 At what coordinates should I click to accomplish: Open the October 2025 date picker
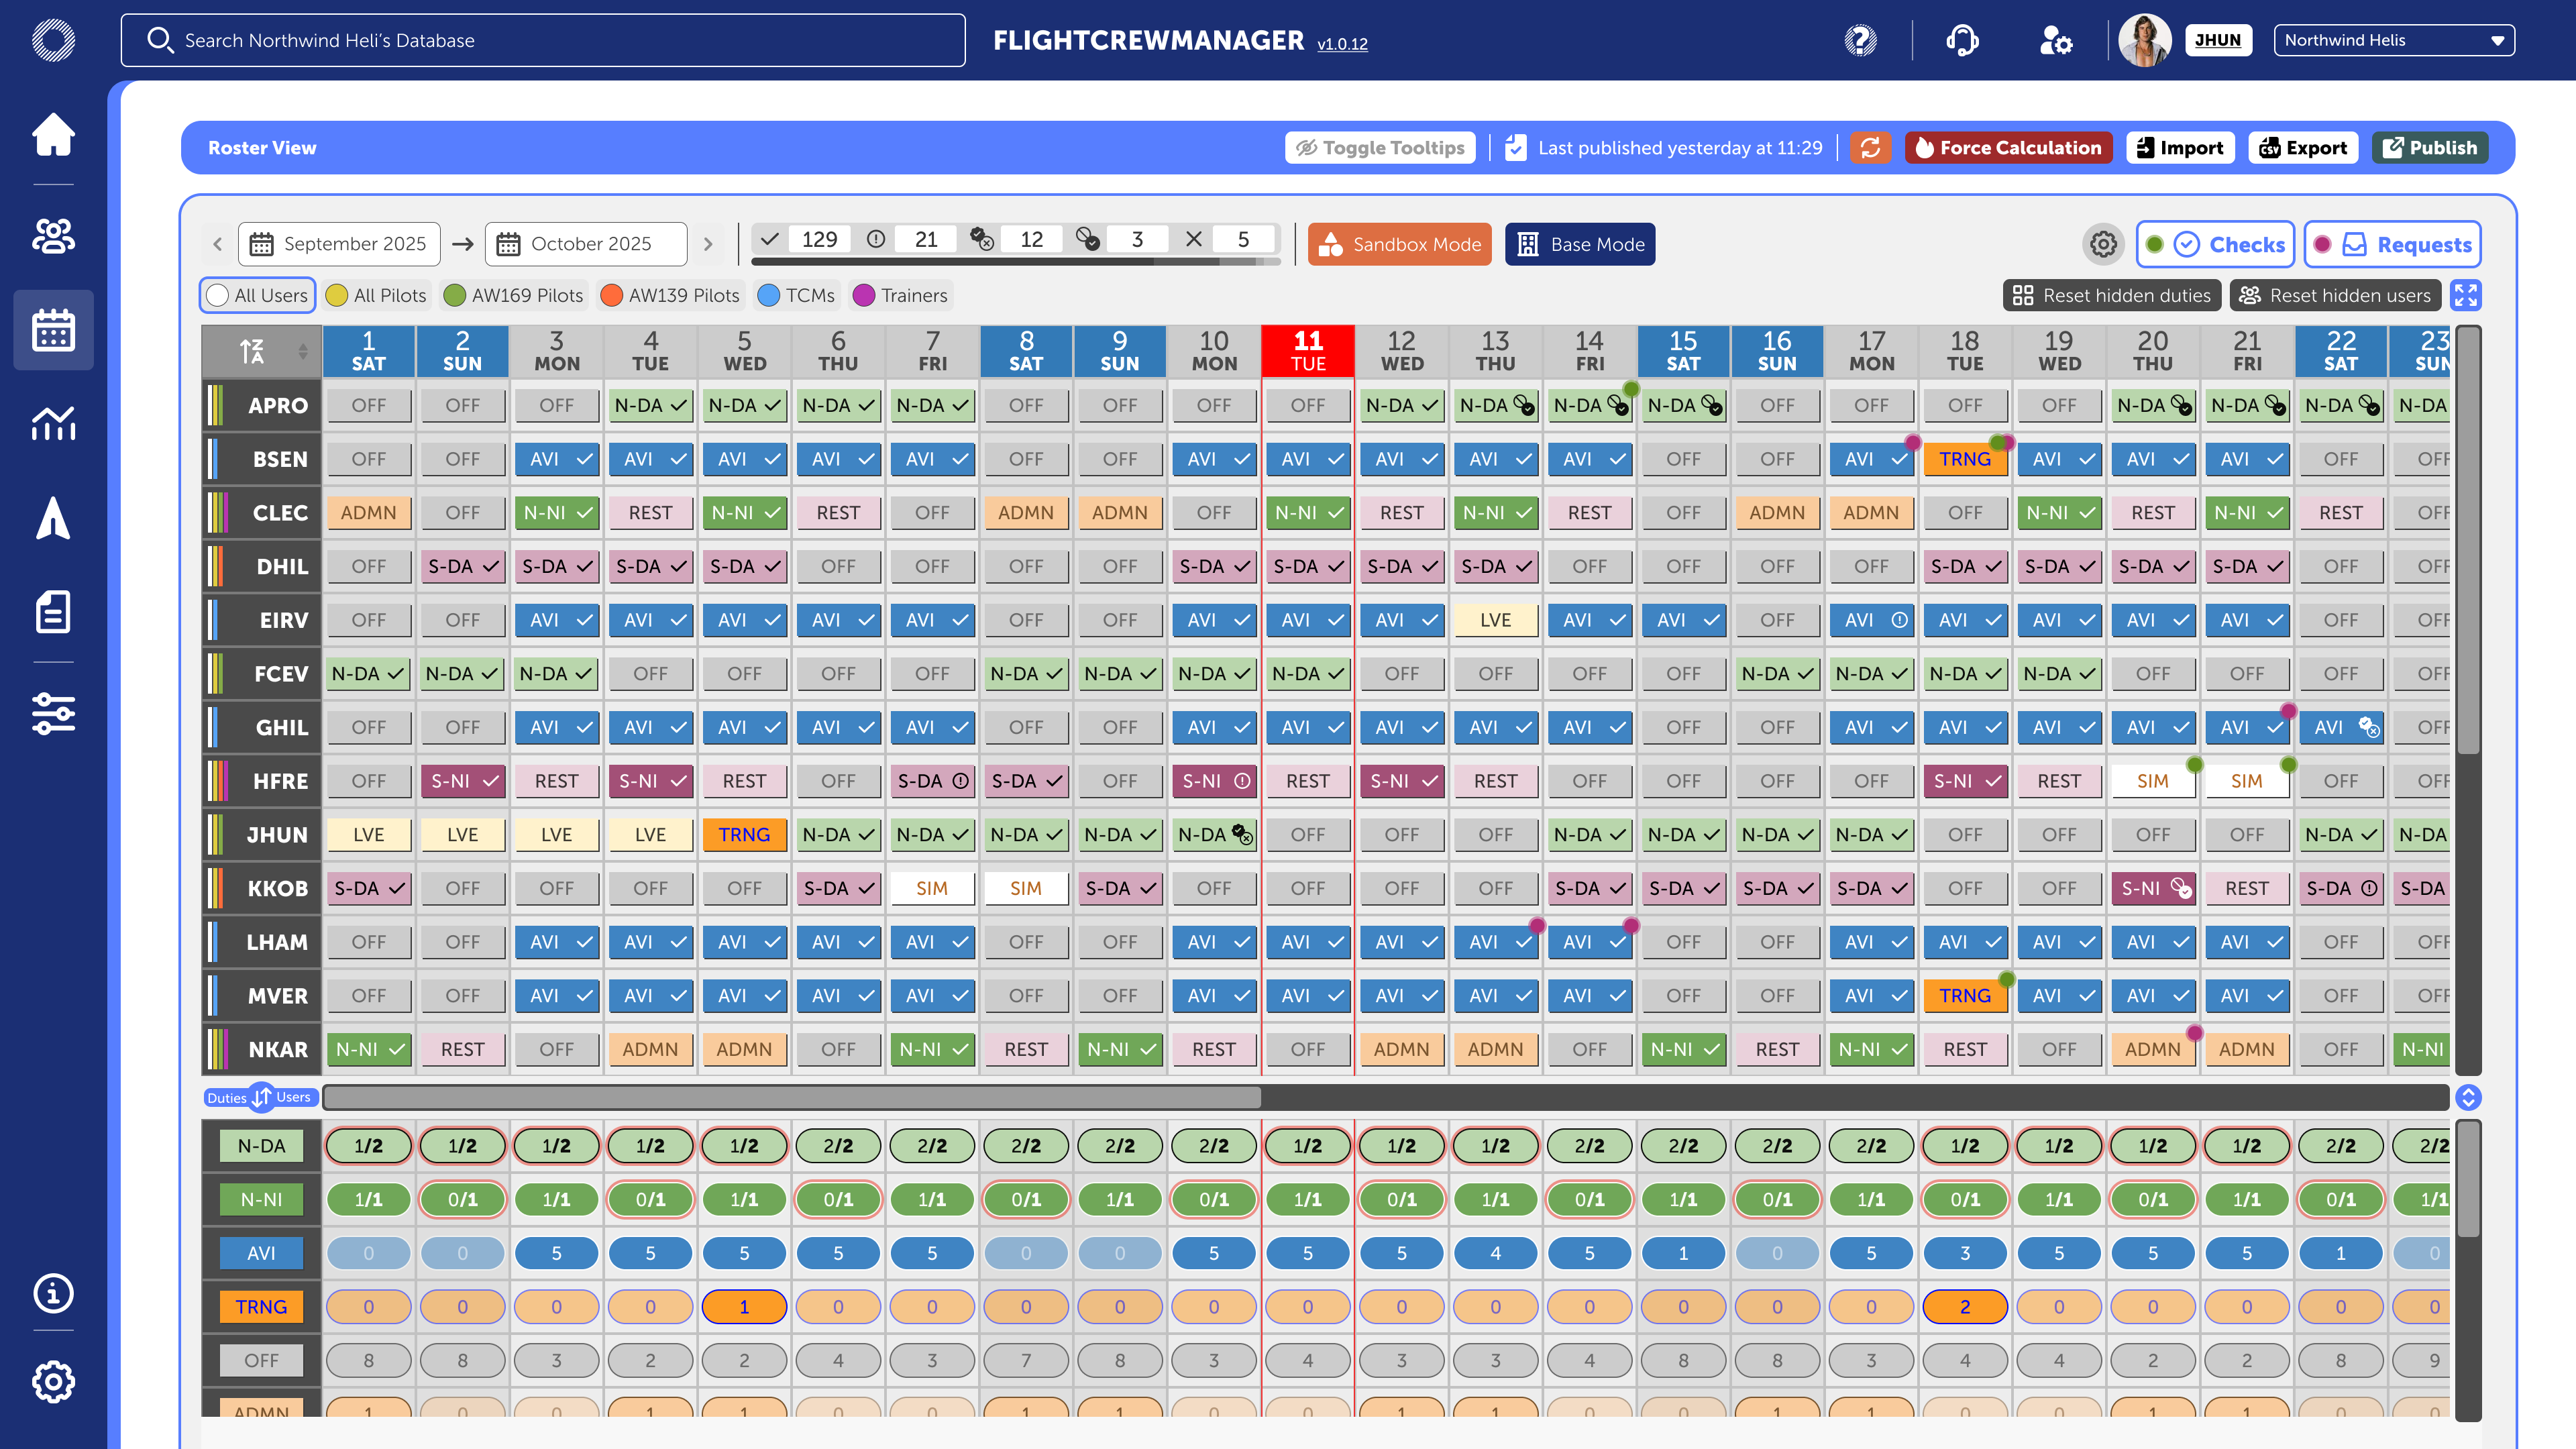click(586, 244)
